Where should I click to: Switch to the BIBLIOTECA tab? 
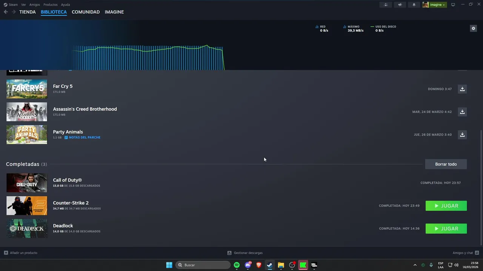point(54,12)
